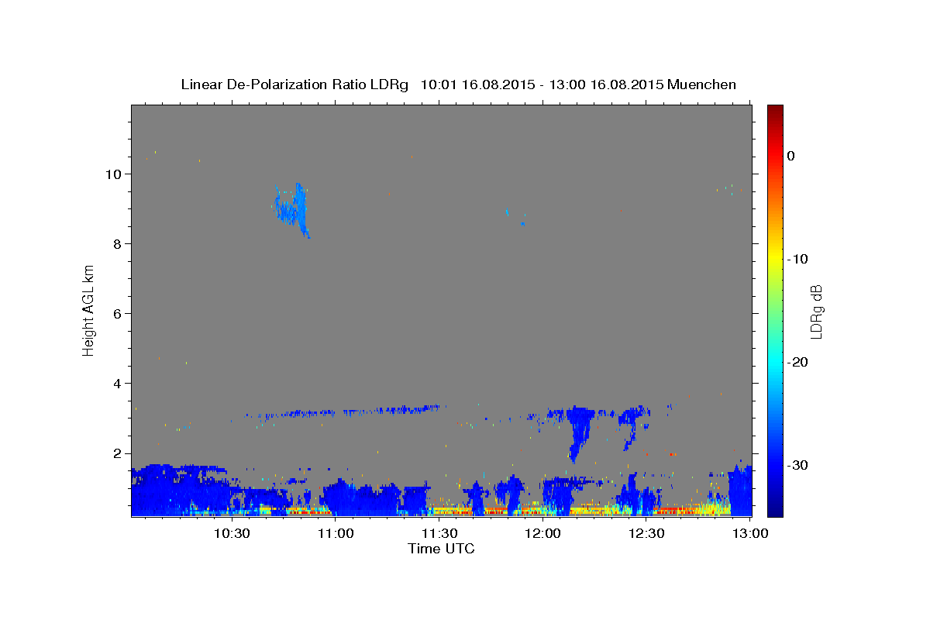This screenshot has height=620, width=930.
Task: Click the 'Time UTC' axis label
Action: [441, 549]
